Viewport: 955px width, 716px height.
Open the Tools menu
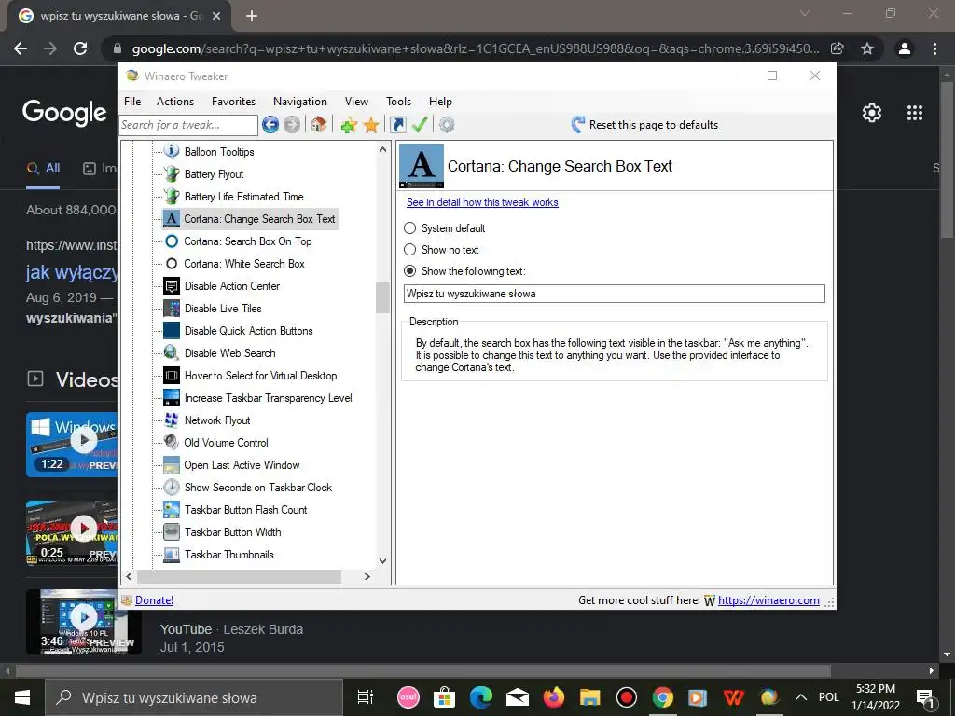(399, 102)
